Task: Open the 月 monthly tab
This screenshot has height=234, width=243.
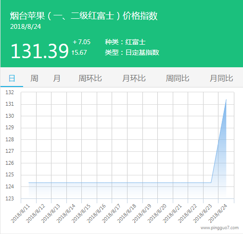Action: (57, 78)
